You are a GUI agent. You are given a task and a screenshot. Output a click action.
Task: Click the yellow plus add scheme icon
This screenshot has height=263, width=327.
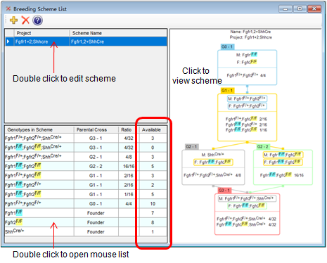13,20
